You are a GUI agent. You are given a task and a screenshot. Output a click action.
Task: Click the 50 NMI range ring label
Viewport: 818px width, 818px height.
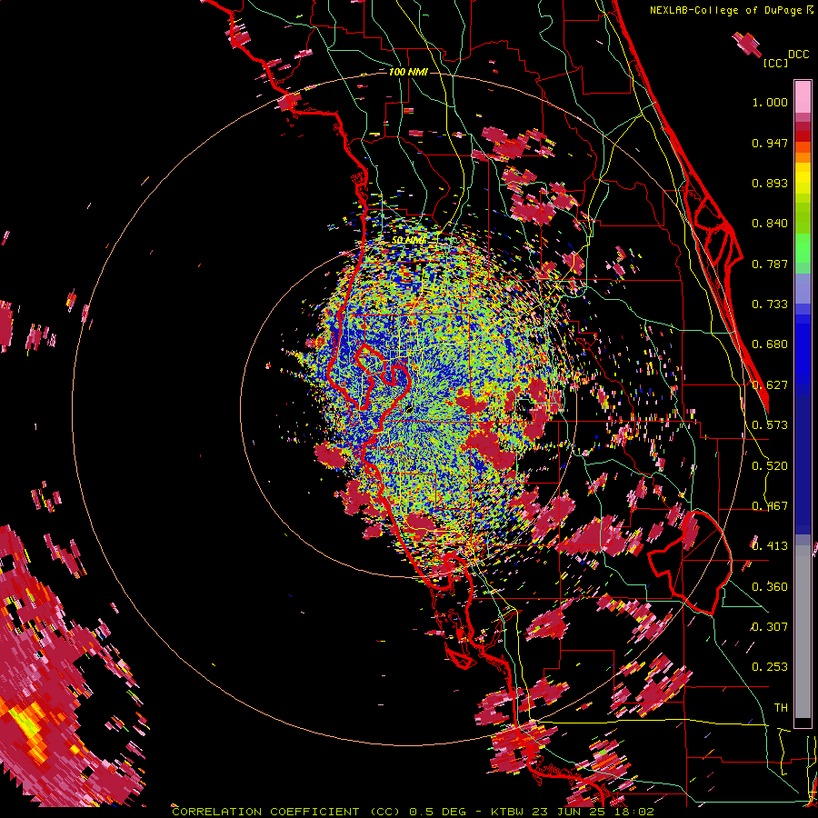point(408,240)
